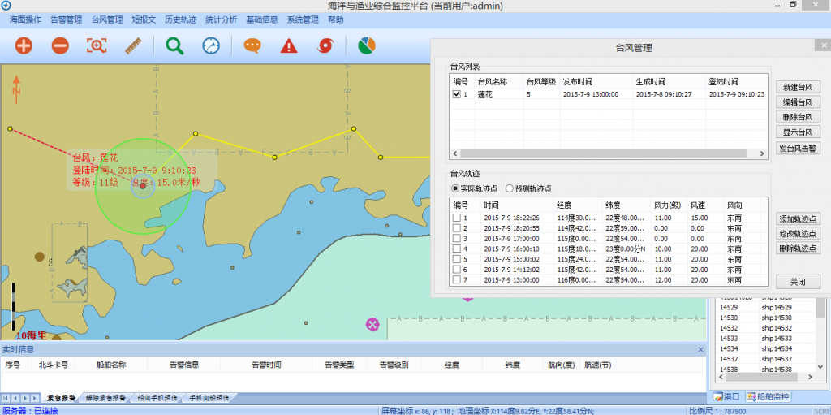The width and height of the screenshot is (831, 415).
Task: Toggle checkbox for typhoon 莲花
Action: pyautogui.click(x=456, y=94)
